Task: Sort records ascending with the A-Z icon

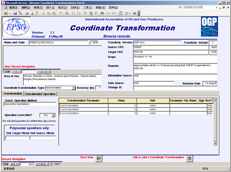Action: pyautogui.click(x=74, y=13)
